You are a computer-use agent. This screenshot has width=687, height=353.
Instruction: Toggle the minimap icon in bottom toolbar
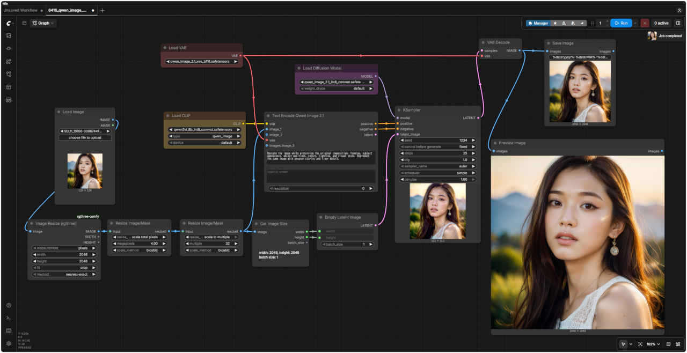point(668,344)
